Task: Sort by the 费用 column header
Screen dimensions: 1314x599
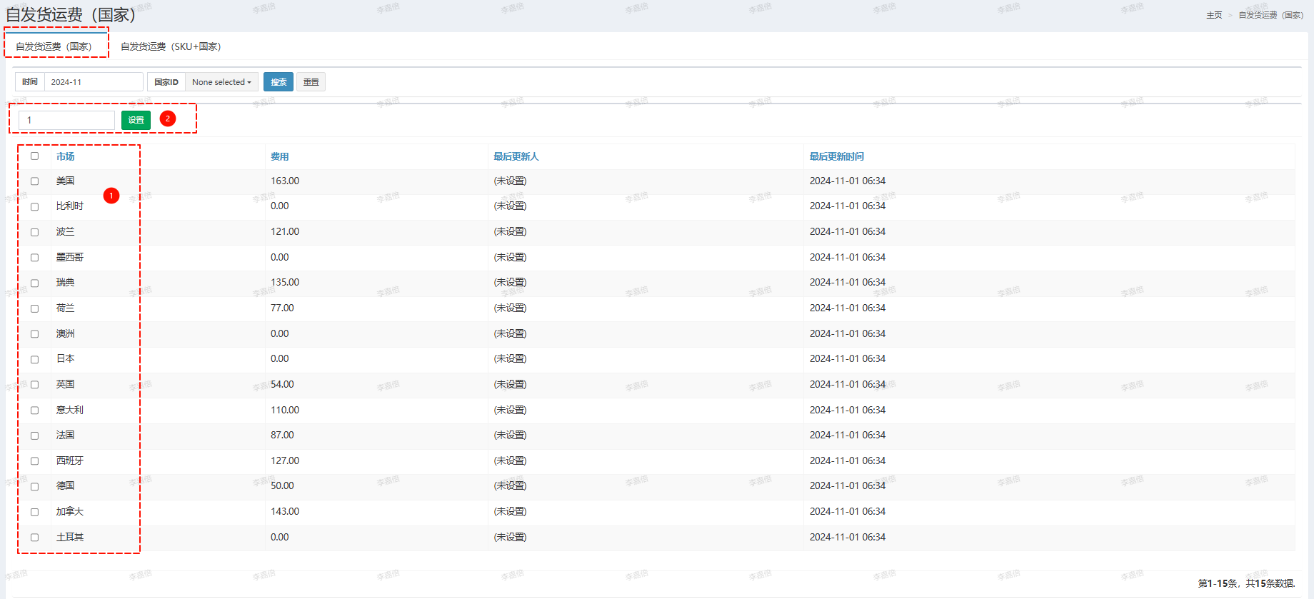Action: coord(279,156)
